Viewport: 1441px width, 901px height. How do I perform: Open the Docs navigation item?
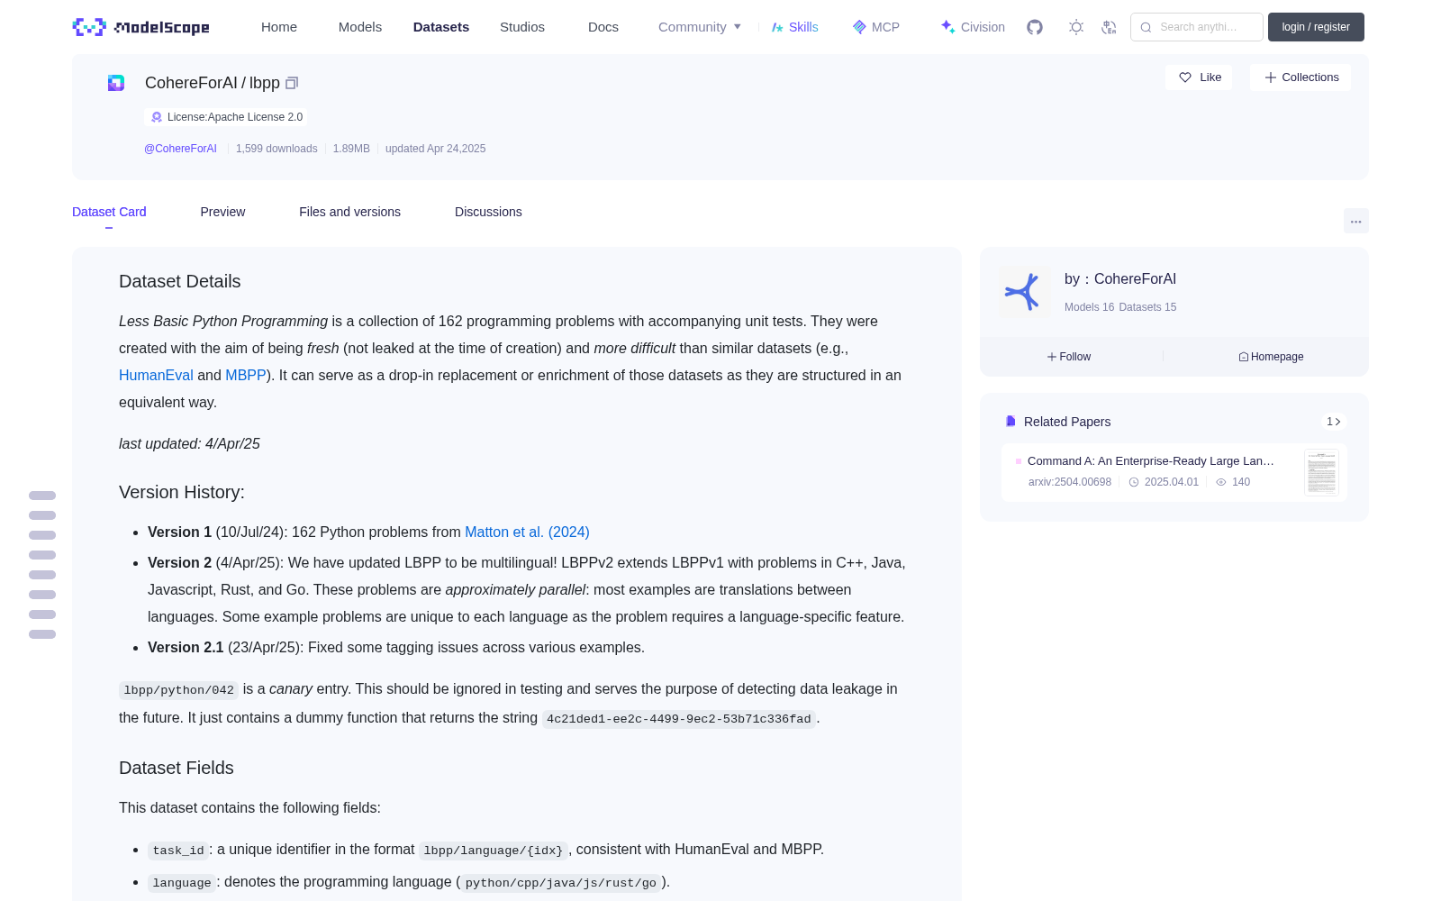tap(603, 27)
